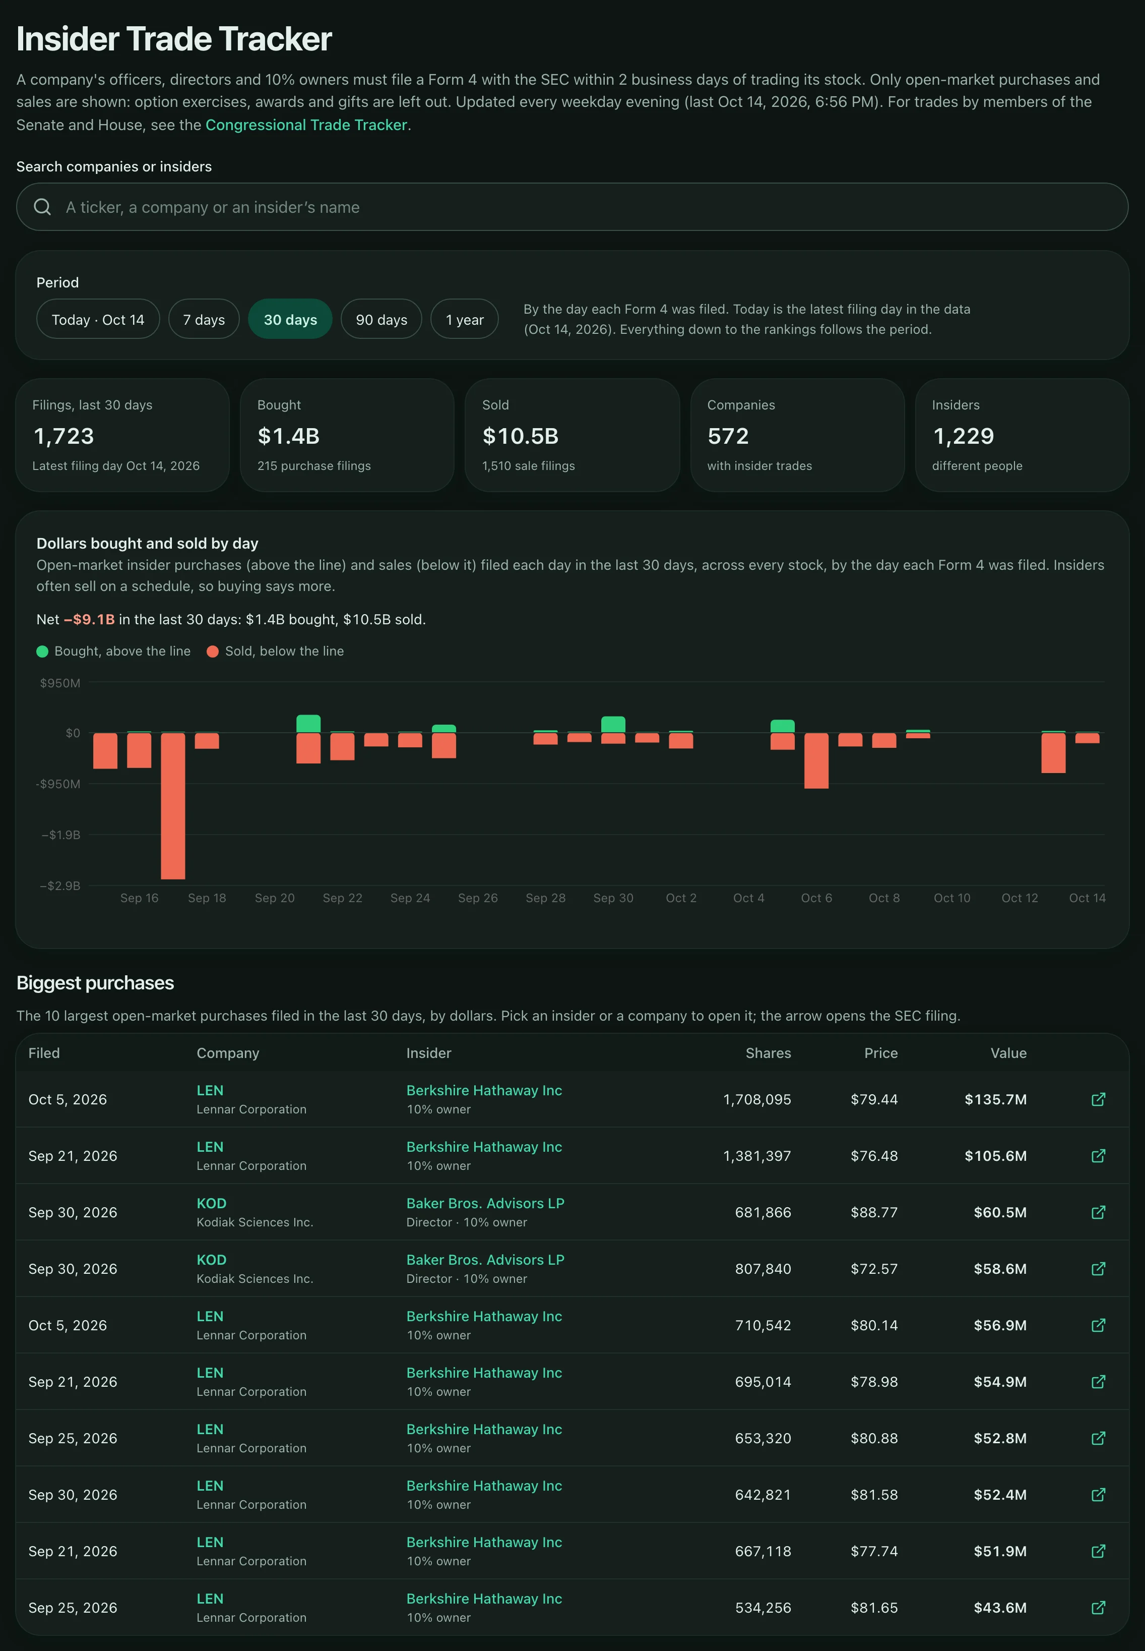Open LEN ticker in the $52.4M row
The image size is (1145, 1651).
click(210, 1486)
